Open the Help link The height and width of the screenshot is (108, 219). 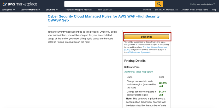pyautogui.click(x=214, y=10)
